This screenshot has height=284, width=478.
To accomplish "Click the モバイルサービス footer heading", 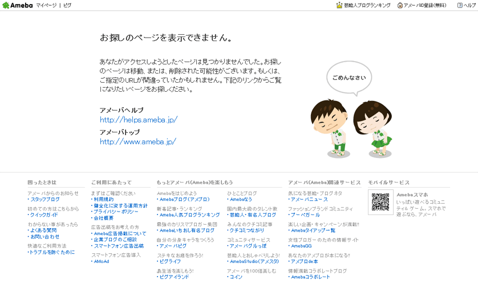I will 388,182.
